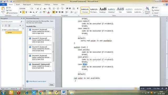
Task: Open Word Help question mark icon
Action: coord(167,4)
